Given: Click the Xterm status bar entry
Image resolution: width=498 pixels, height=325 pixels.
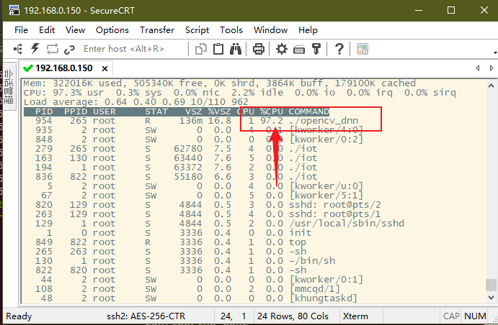Looking at the screenshot, I should [355, 316].
